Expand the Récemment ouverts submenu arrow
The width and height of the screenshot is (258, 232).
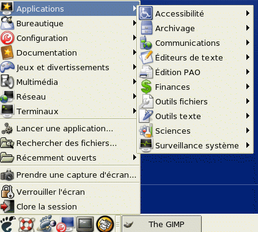(135, 158)
